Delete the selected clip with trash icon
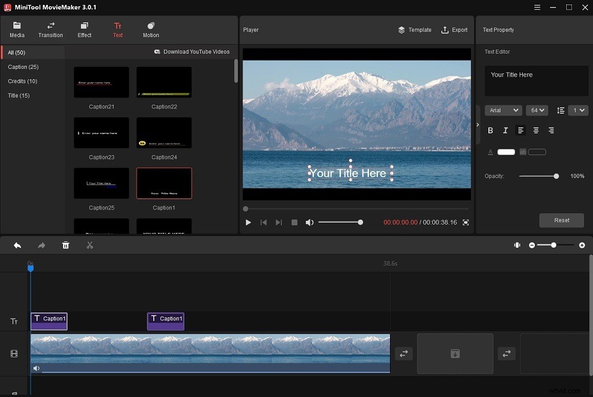 pos(65,245)
